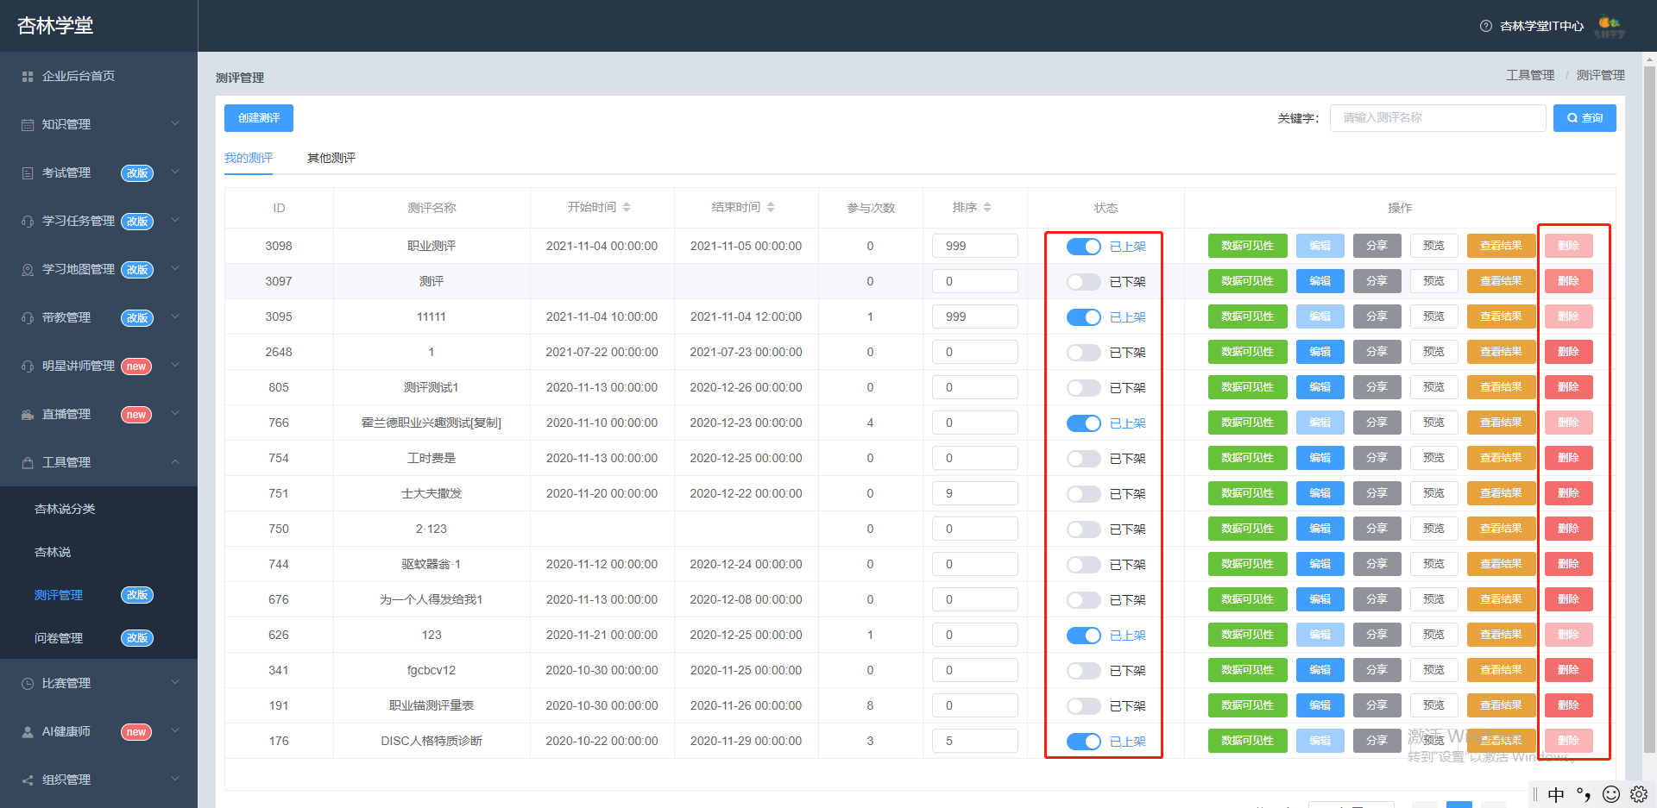1657x808 pixels.
Task: Expand the 直播管理 menu chevron
Action: [175, 414]
